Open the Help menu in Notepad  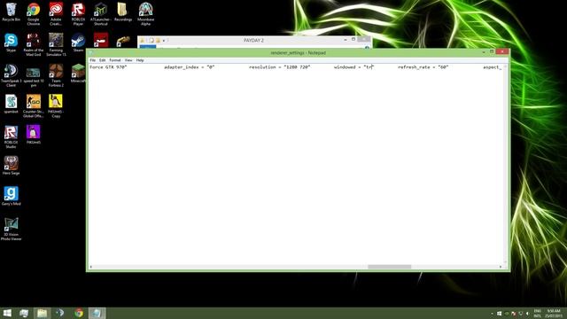click(140, 60)
